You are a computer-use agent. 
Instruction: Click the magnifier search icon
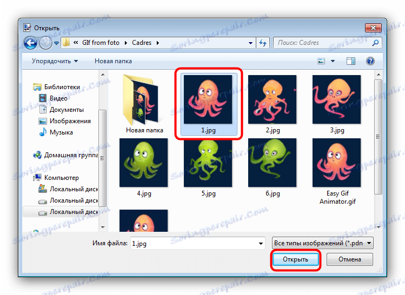(375, 43)
